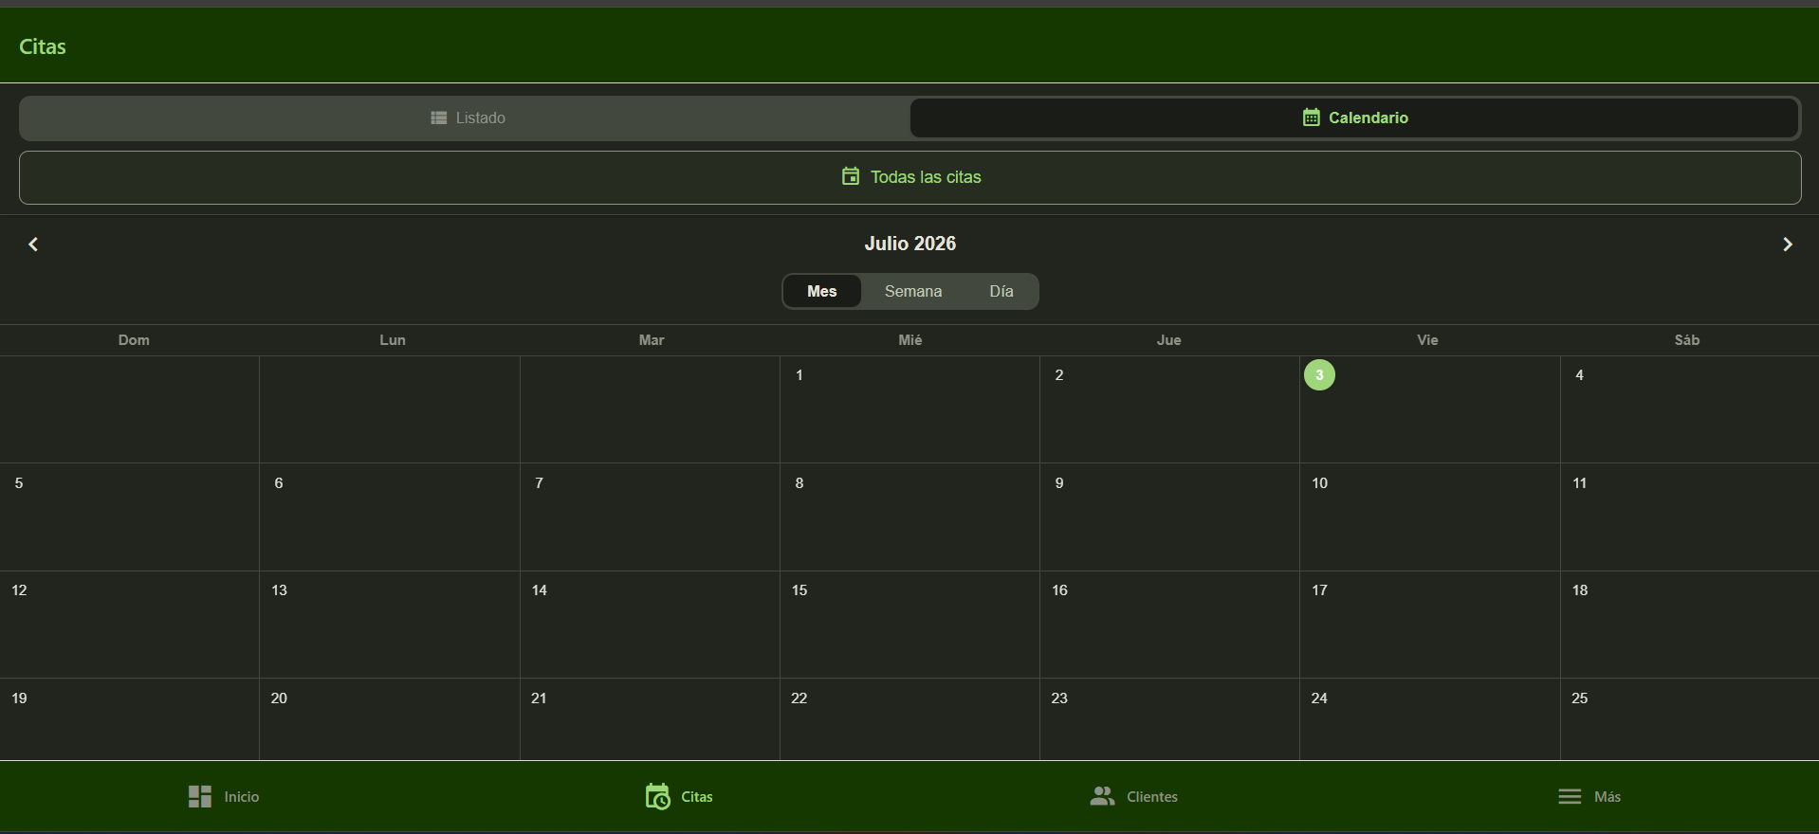Image resolution: width=1819 pixels, height=834 pixels.
Task: Open Clientes in bottom navigation
Action: pos(1134,796)
